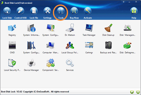The height and width of the screenshot is (95, 141).
Task: Open the Lock File section
Action: click(x=34, y=13)
